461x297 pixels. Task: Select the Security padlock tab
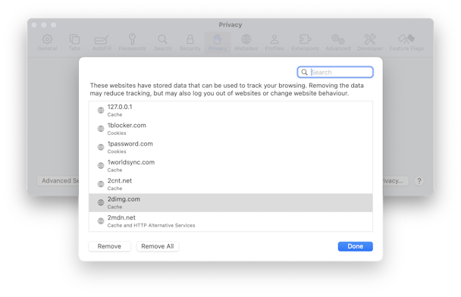(x=190, y=42)
